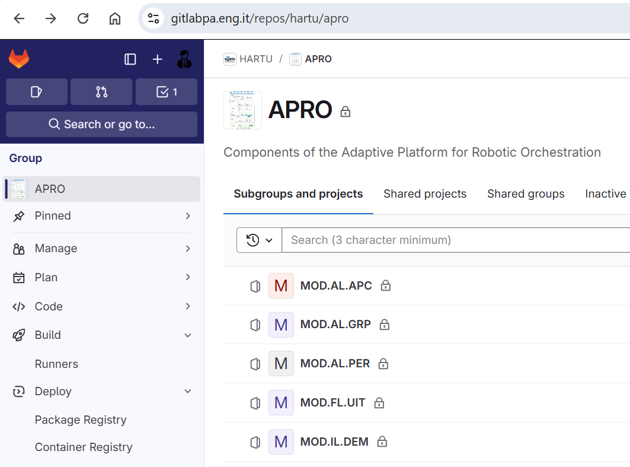630x467 pixels.
Task: Select the APRO group in sidebar
Action: coord(101,189)
